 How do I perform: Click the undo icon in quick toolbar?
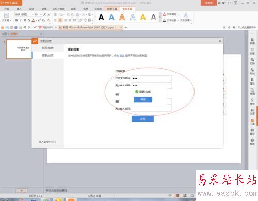pos(25,27)
